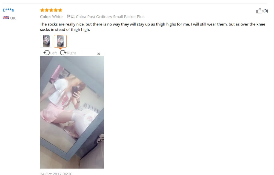Click the "Color: White" variant label

point(51,17)
